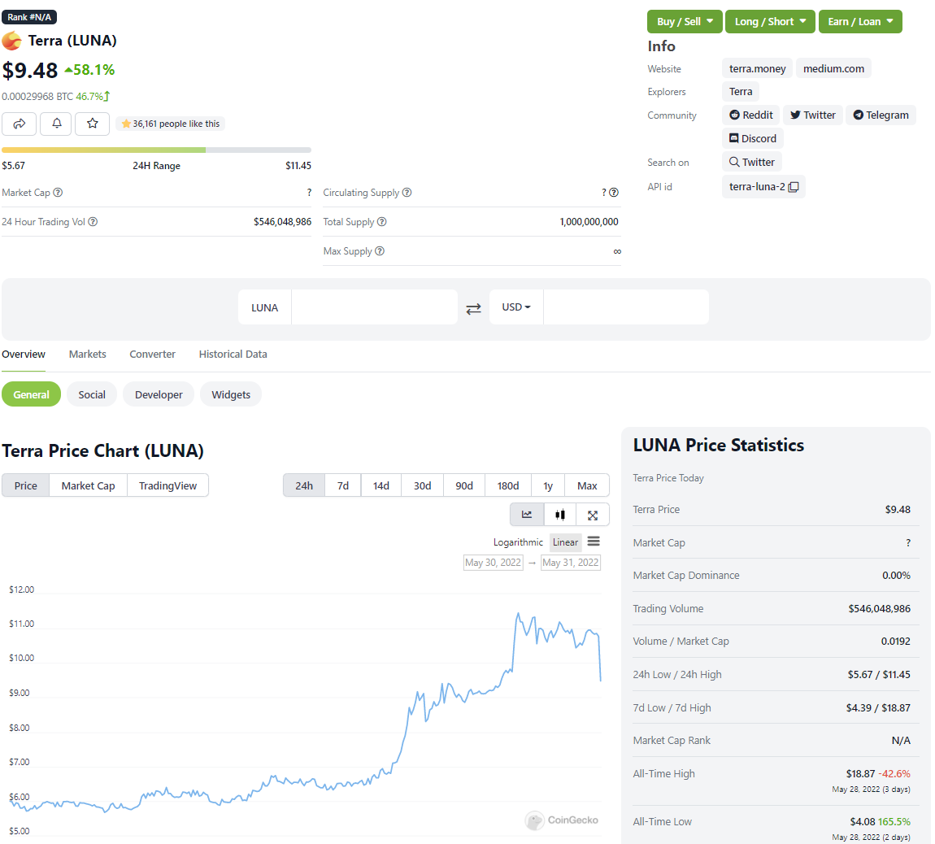Viewport: 935px width, 844px height.
Task: Open the Telegram community link
Action: pyautogui.click(x=881, y=115)
